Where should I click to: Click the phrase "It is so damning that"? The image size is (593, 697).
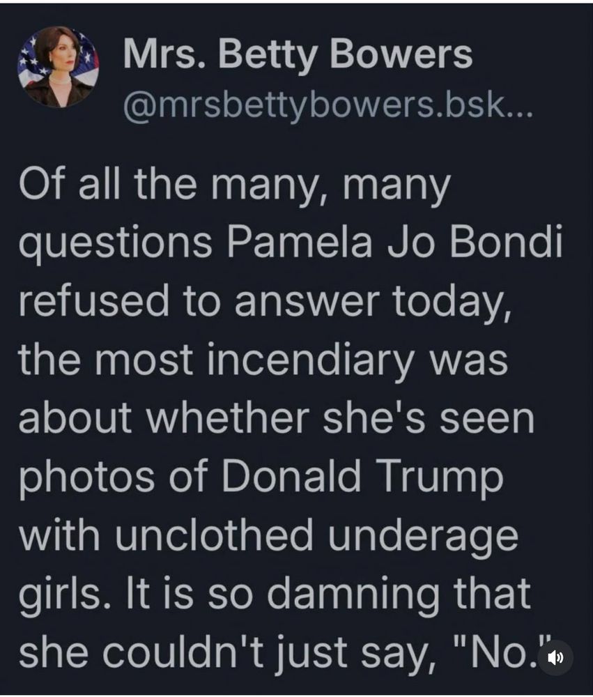328,593
